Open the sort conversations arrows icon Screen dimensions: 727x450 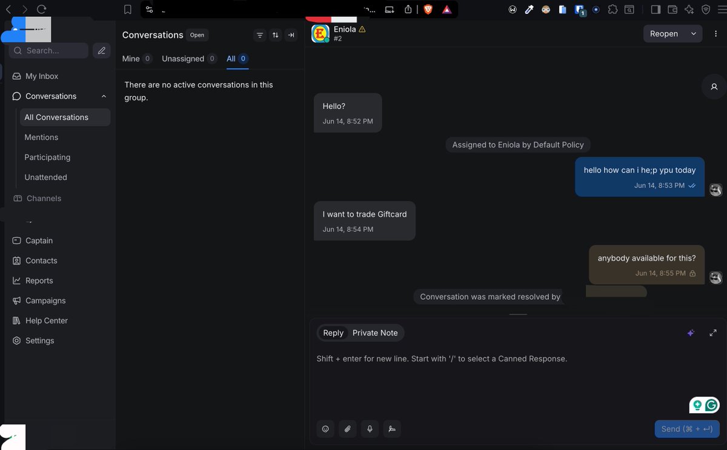[276, 35]
